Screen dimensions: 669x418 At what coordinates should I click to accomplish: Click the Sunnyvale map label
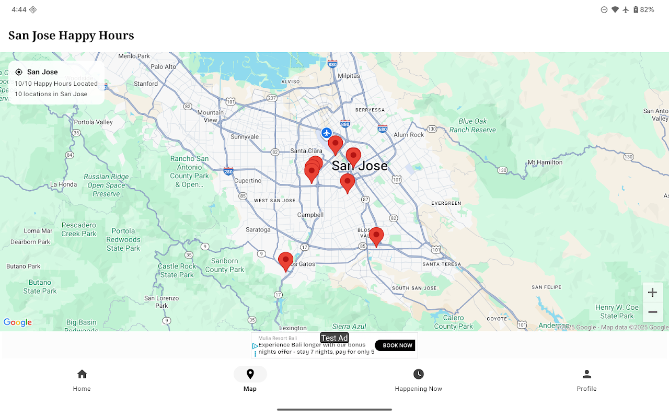pos(245,137)
